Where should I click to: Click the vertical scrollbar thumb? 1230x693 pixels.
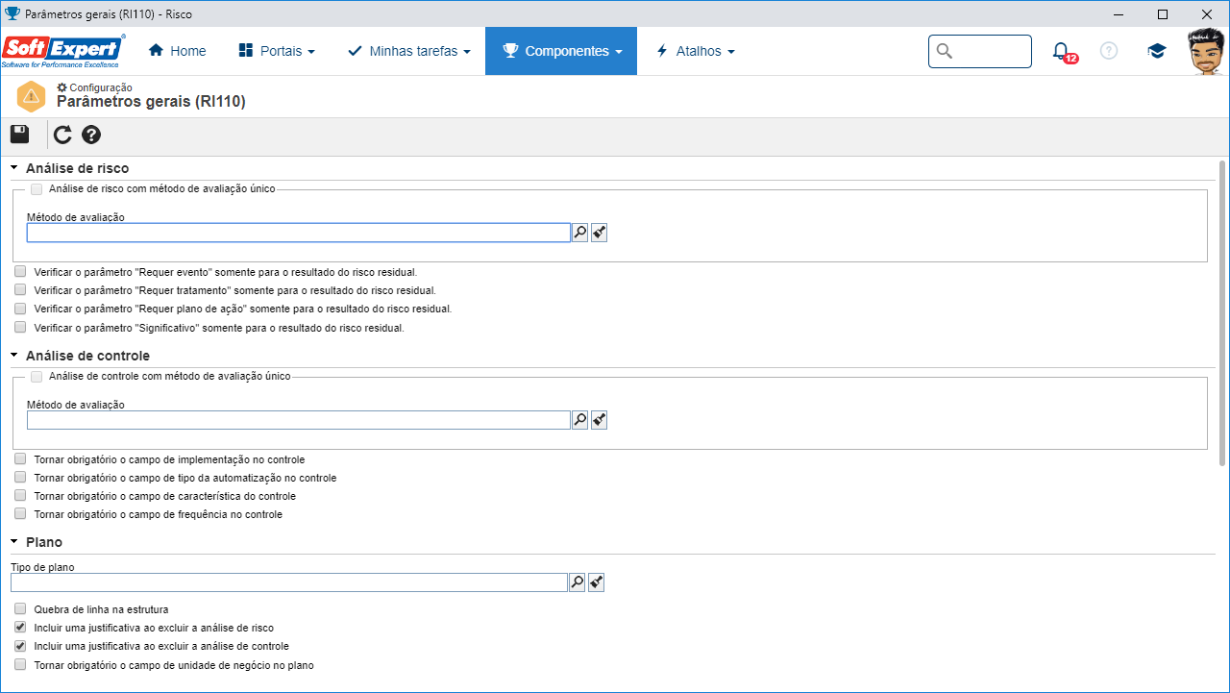click(1222, 312)
